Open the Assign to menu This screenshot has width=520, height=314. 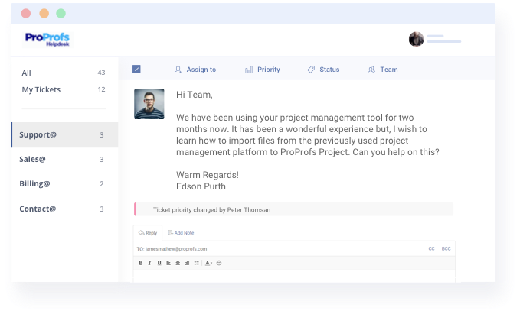pyautogui.click(x=195, y=70)
